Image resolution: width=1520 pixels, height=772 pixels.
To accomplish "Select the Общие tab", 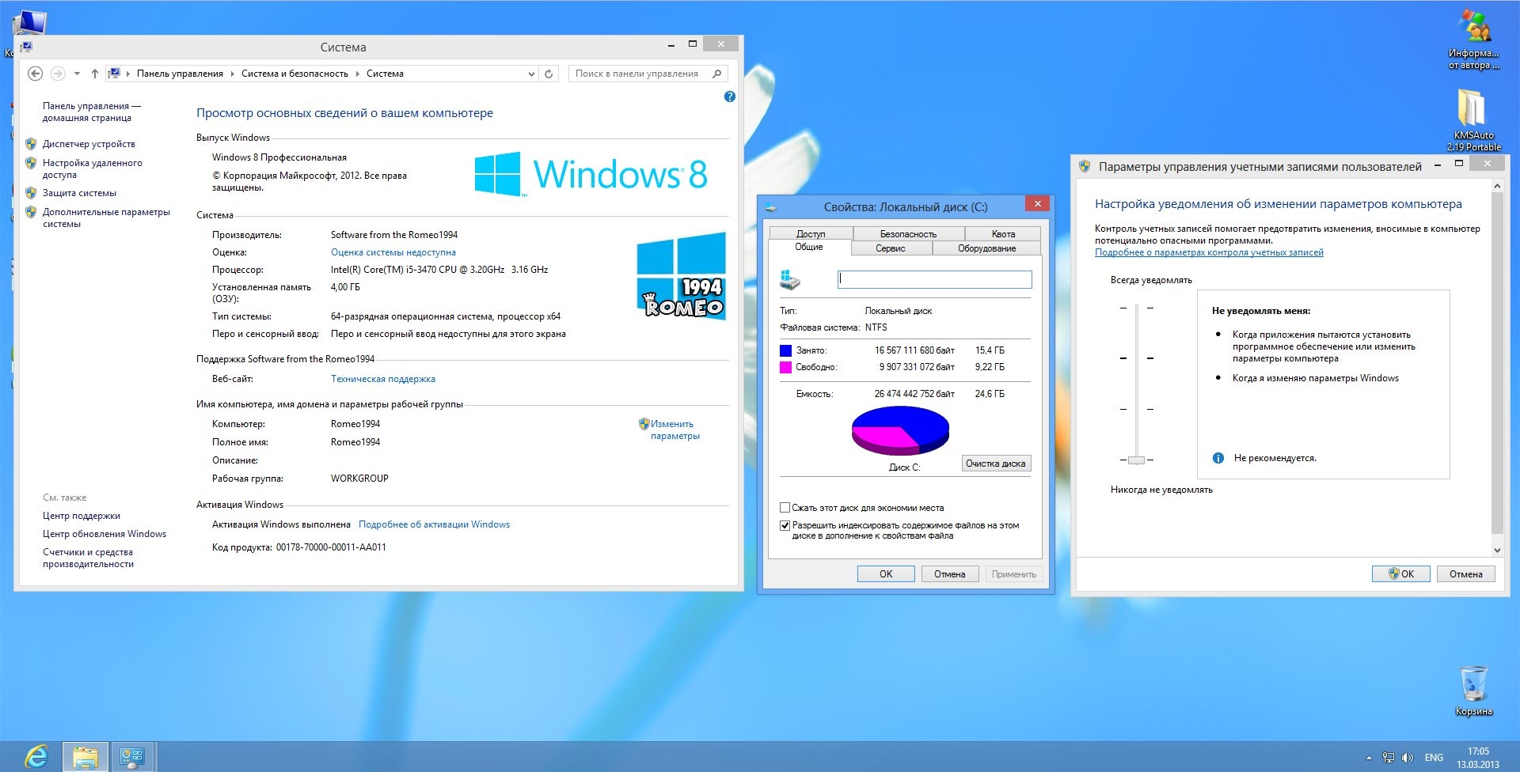I will pyautogui.click(x=809, y=248).
